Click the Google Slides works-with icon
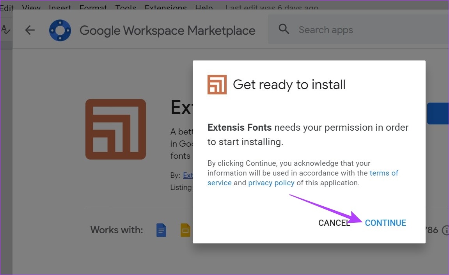 186,230
